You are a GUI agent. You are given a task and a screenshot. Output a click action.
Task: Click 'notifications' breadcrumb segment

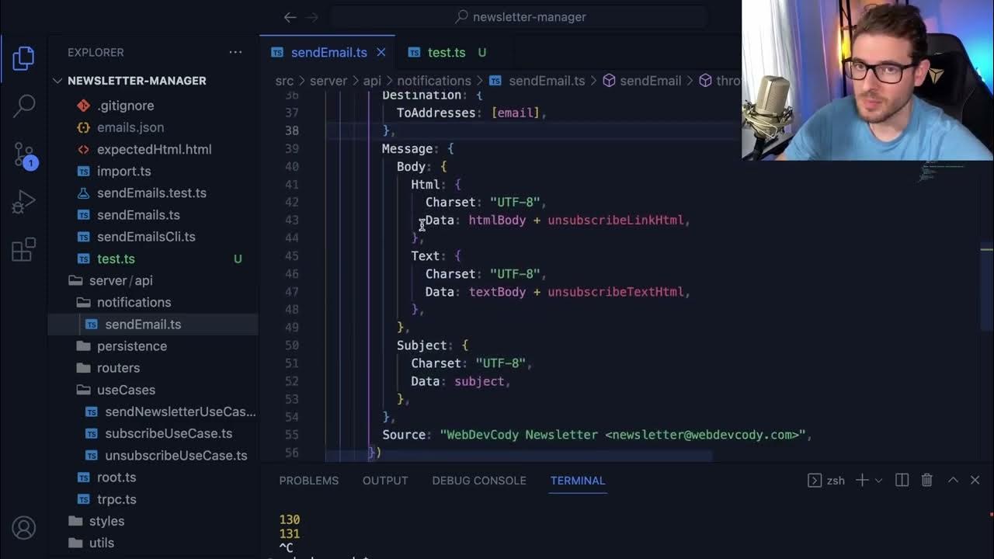[x=434, y=81]
